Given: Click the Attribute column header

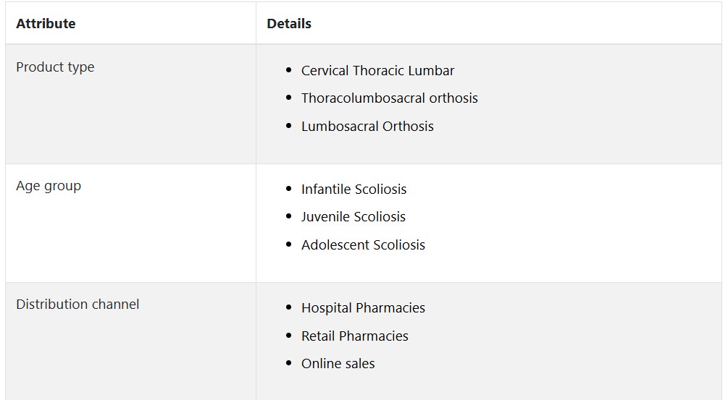Looking at the screenshot, I should coord(46,23).
